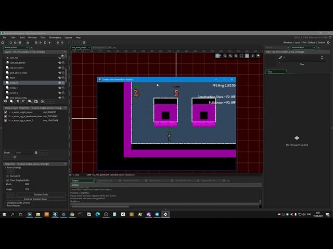Viewport: 333px width, 249px height.
Task: Click the Output panel horizontal scrollbar
Action: 100,206
